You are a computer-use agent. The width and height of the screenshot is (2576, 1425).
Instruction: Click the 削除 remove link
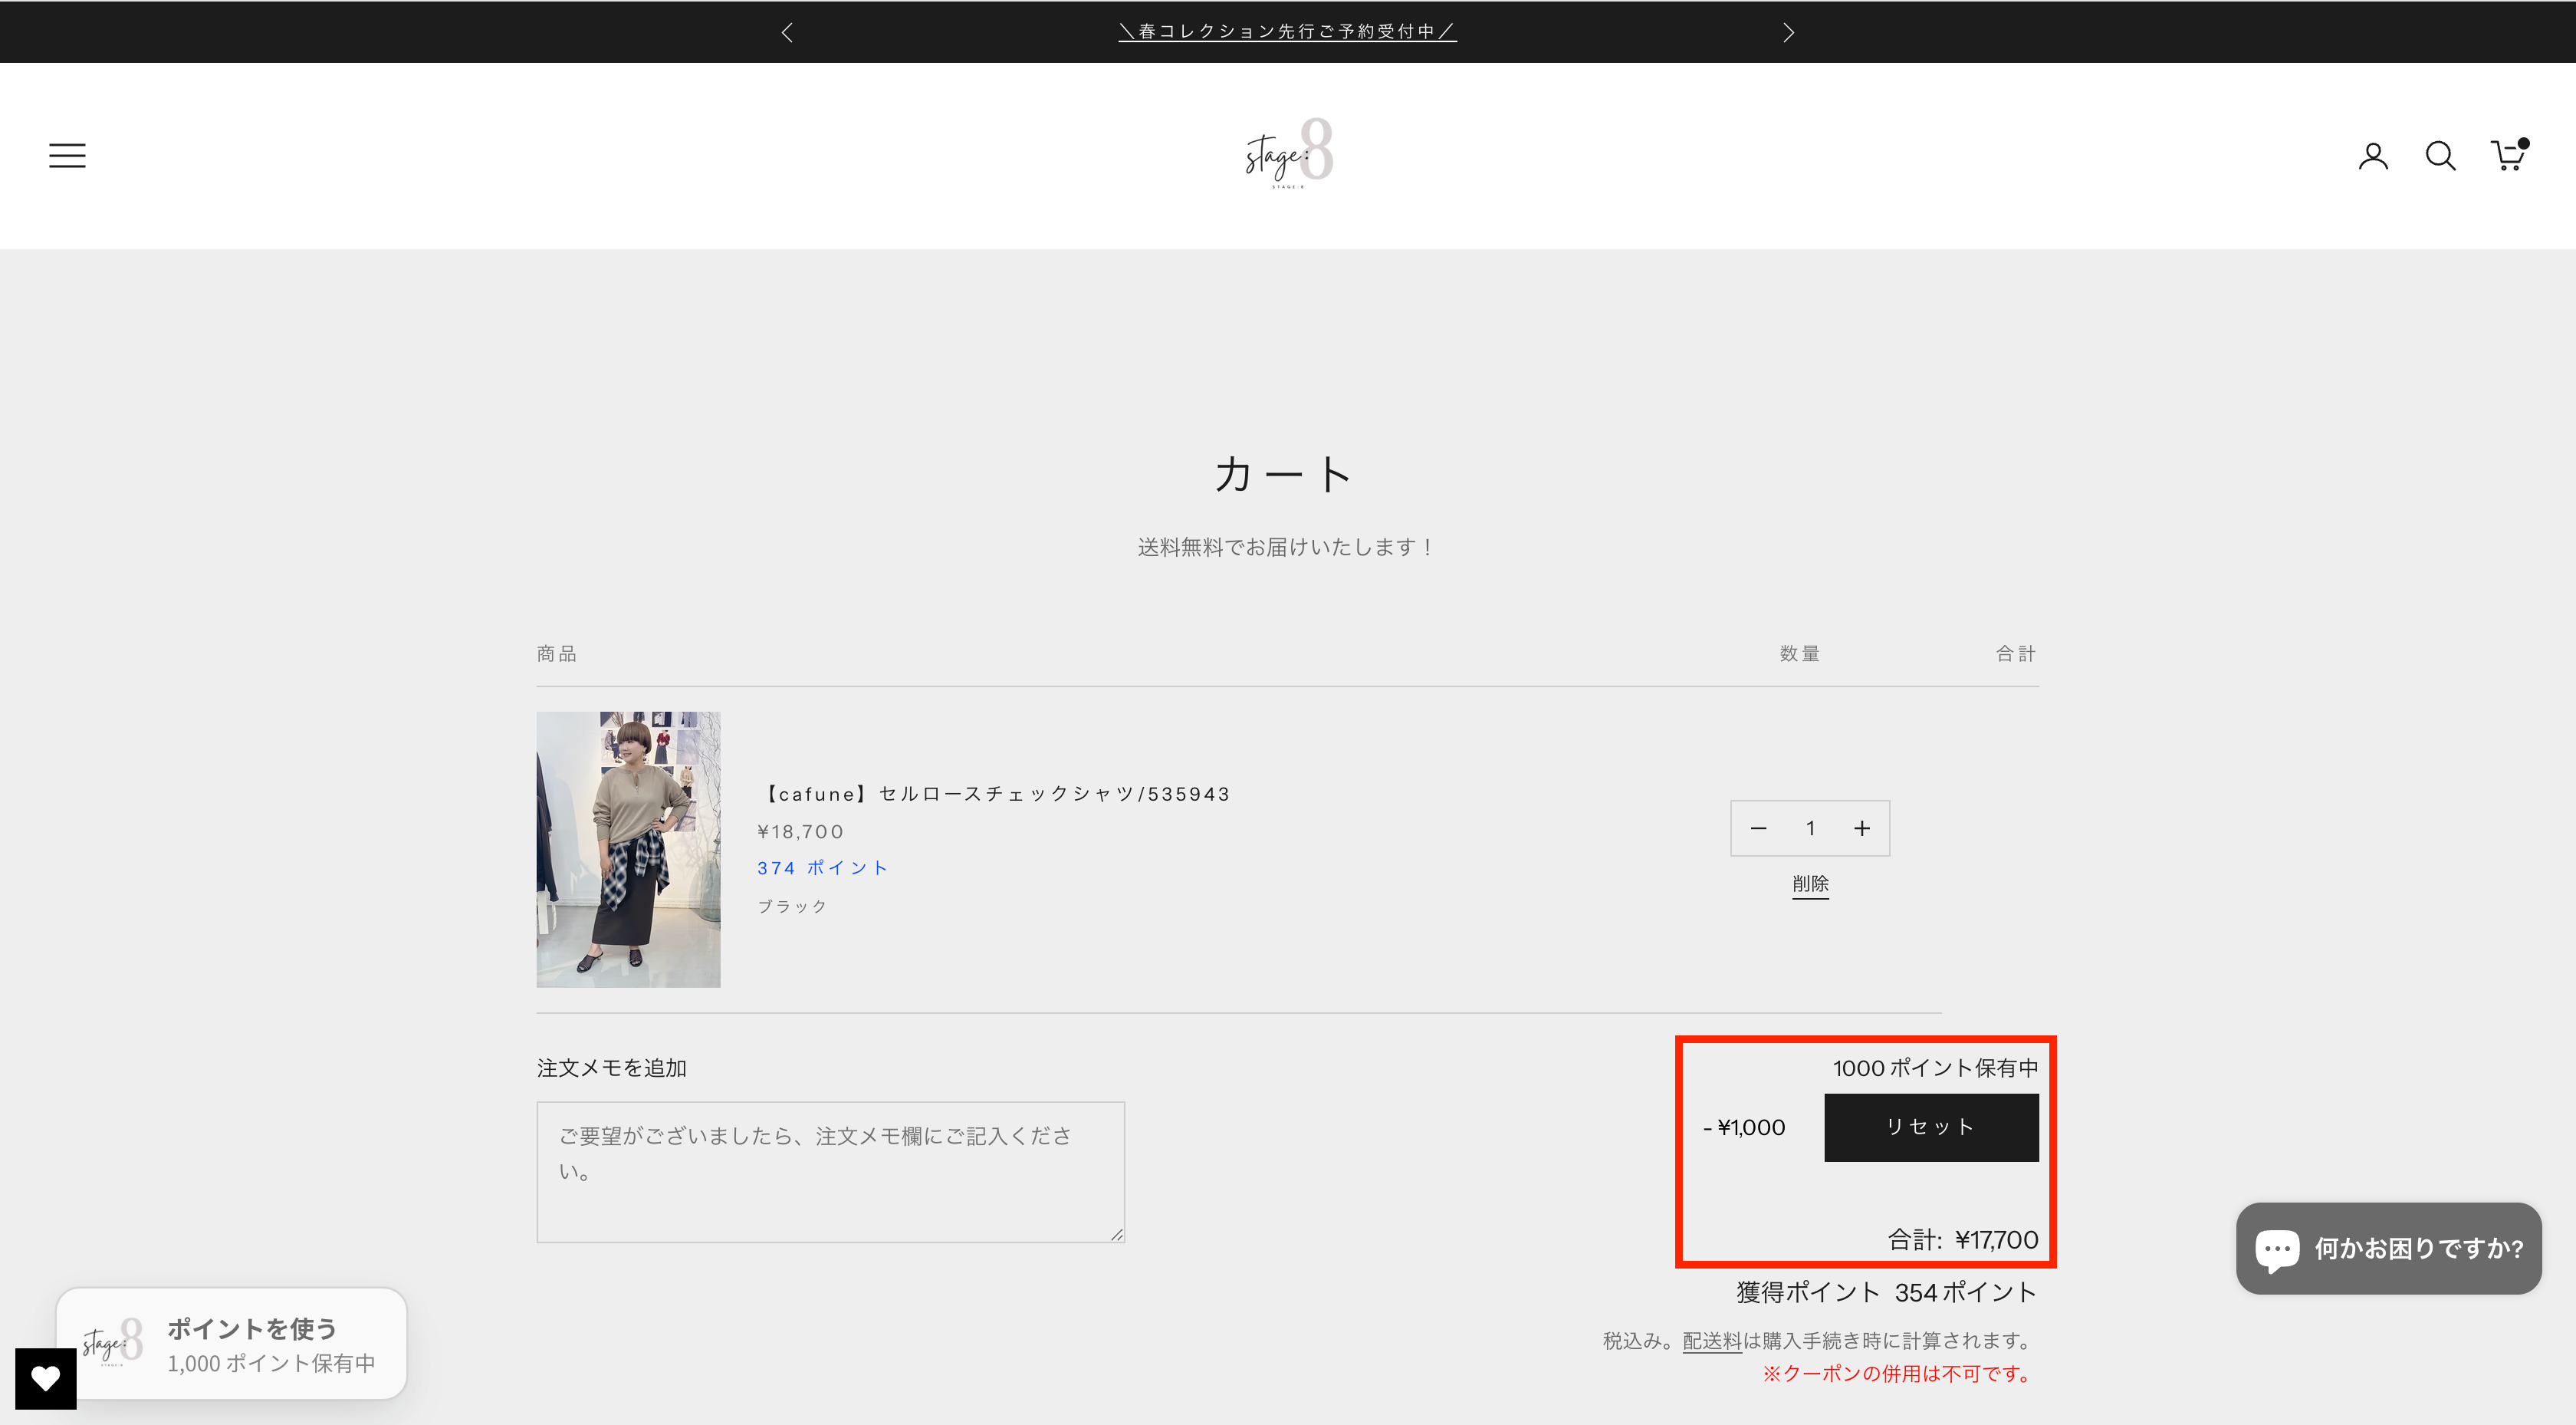[x=1810, y=884]
